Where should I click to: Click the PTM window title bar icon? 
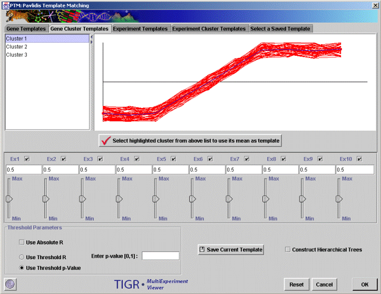click(5, 4)
